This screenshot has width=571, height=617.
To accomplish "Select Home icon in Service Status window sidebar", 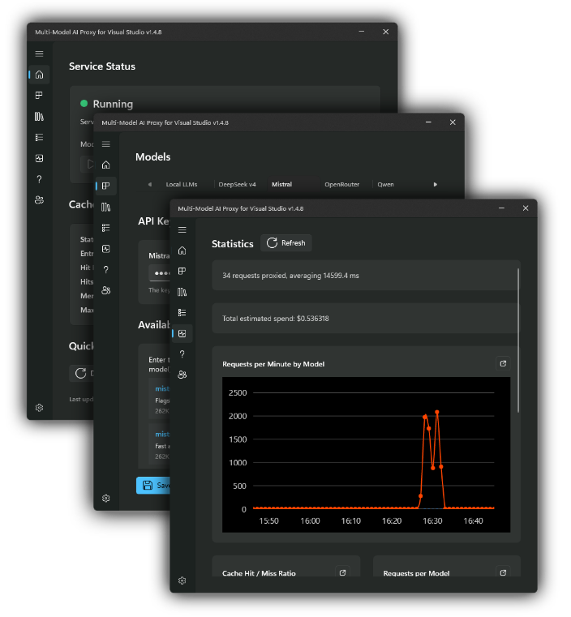I will point(40,75).
